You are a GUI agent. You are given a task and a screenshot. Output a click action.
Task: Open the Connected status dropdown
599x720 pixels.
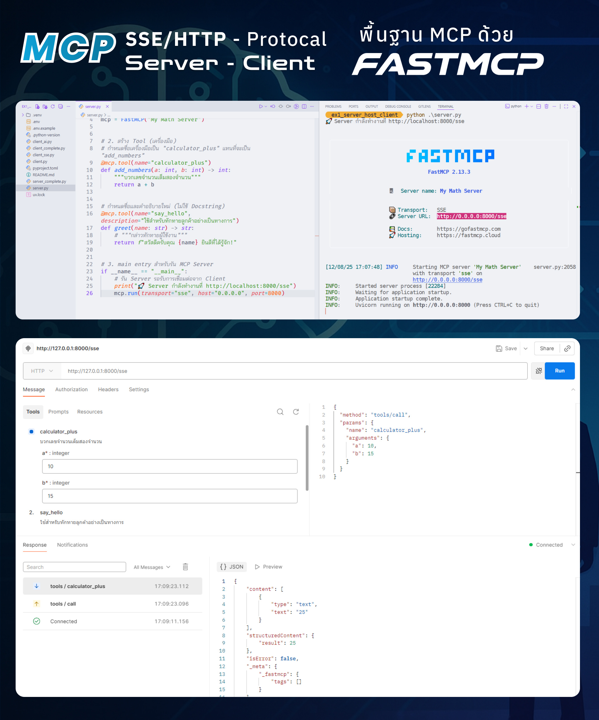pyautogui.click(x=573, y=545)
